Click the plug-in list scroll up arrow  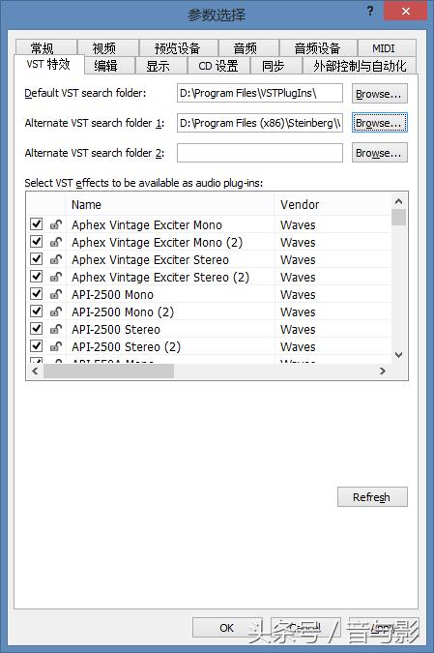click(398, 201)
